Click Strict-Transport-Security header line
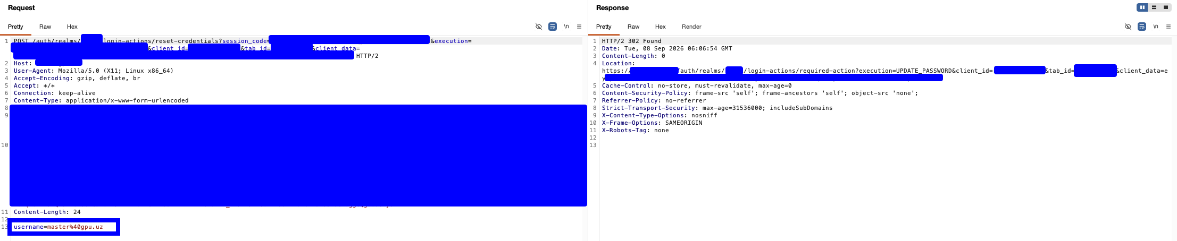 pos(717,108)
